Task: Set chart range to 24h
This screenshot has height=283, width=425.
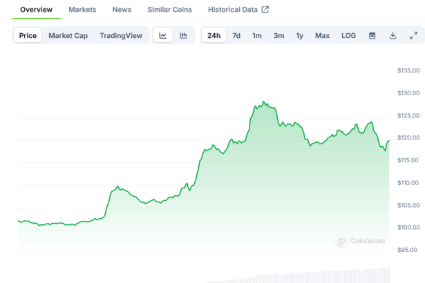Action: pos(214,35)
